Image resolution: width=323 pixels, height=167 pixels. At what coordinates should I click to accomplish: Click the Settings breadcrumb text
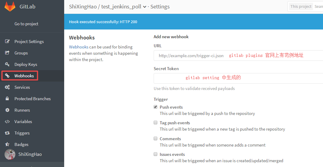click(x=160, y=7)
